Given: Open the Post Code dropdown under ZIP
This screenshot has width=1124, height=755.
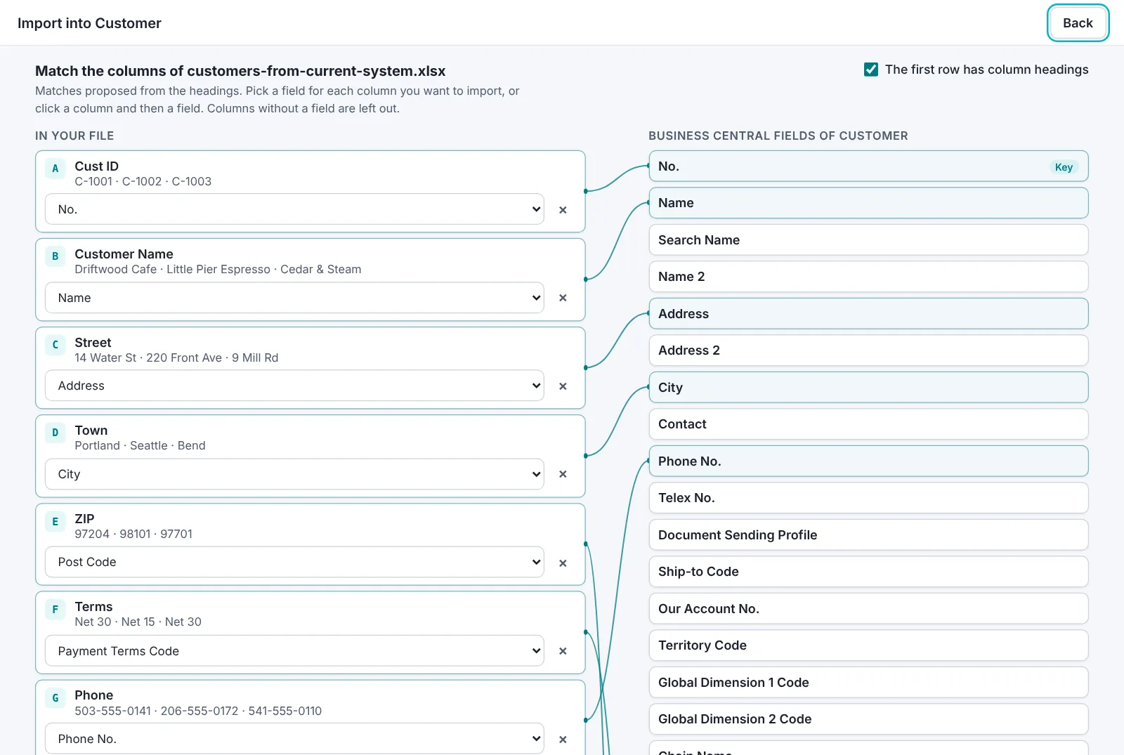Looking at the screenshot, I should coord(294,562).
